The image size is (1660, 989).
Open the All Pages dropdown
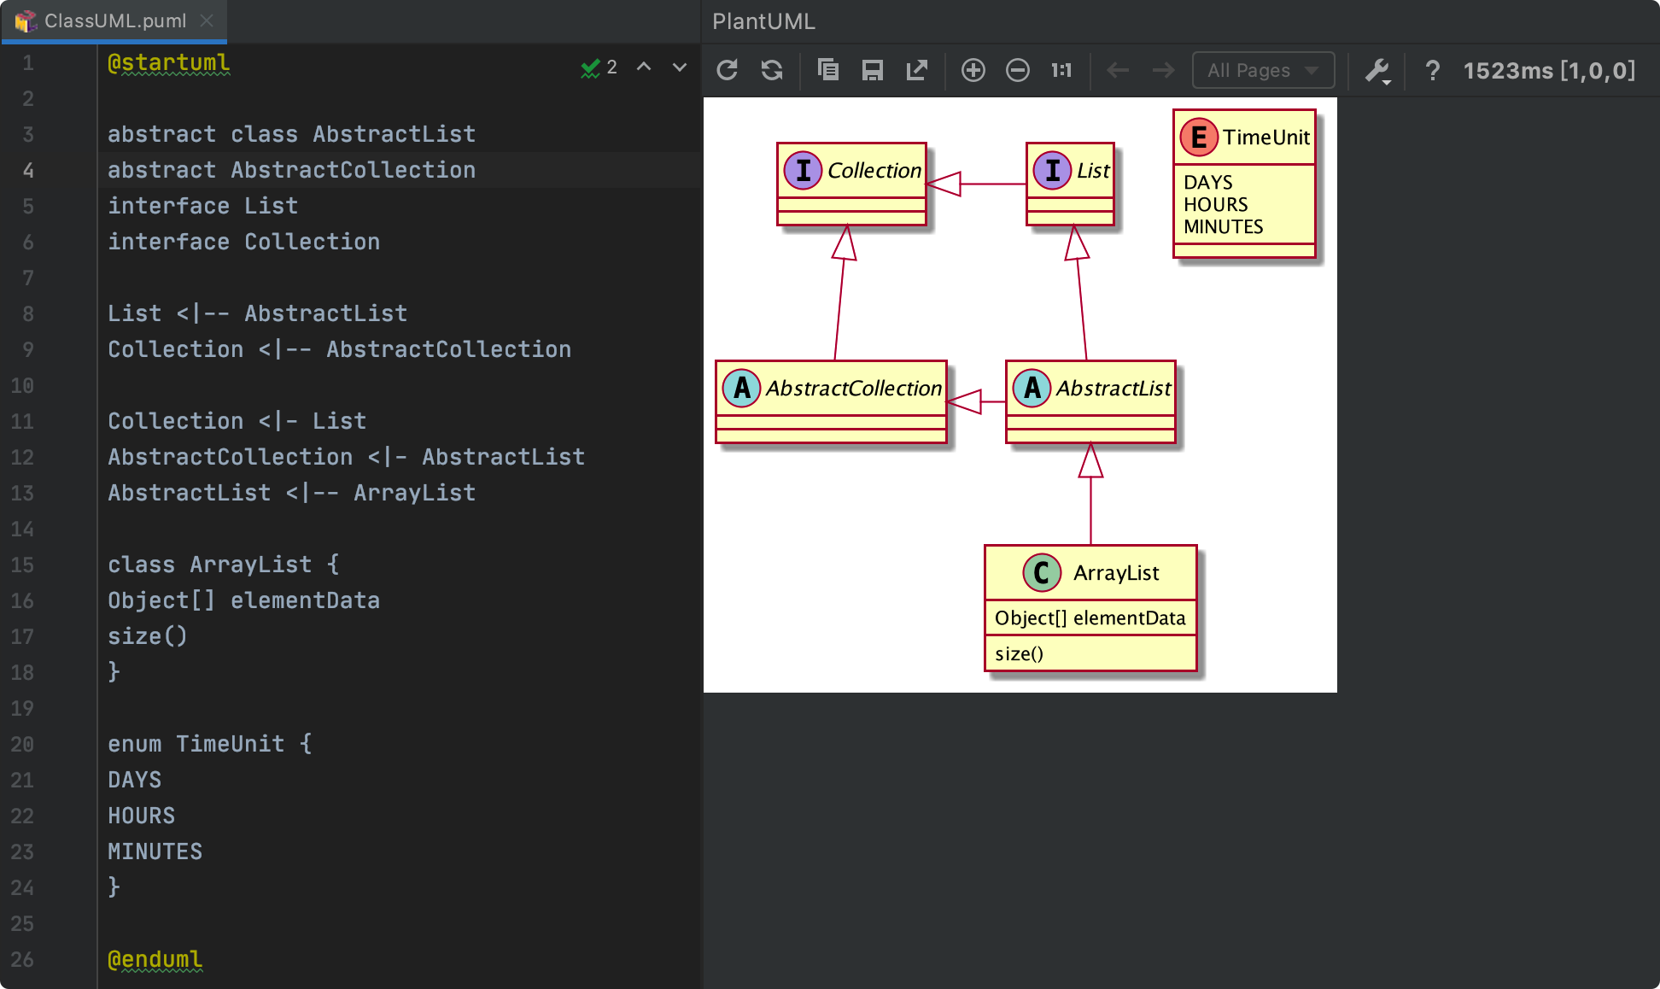1263,70
